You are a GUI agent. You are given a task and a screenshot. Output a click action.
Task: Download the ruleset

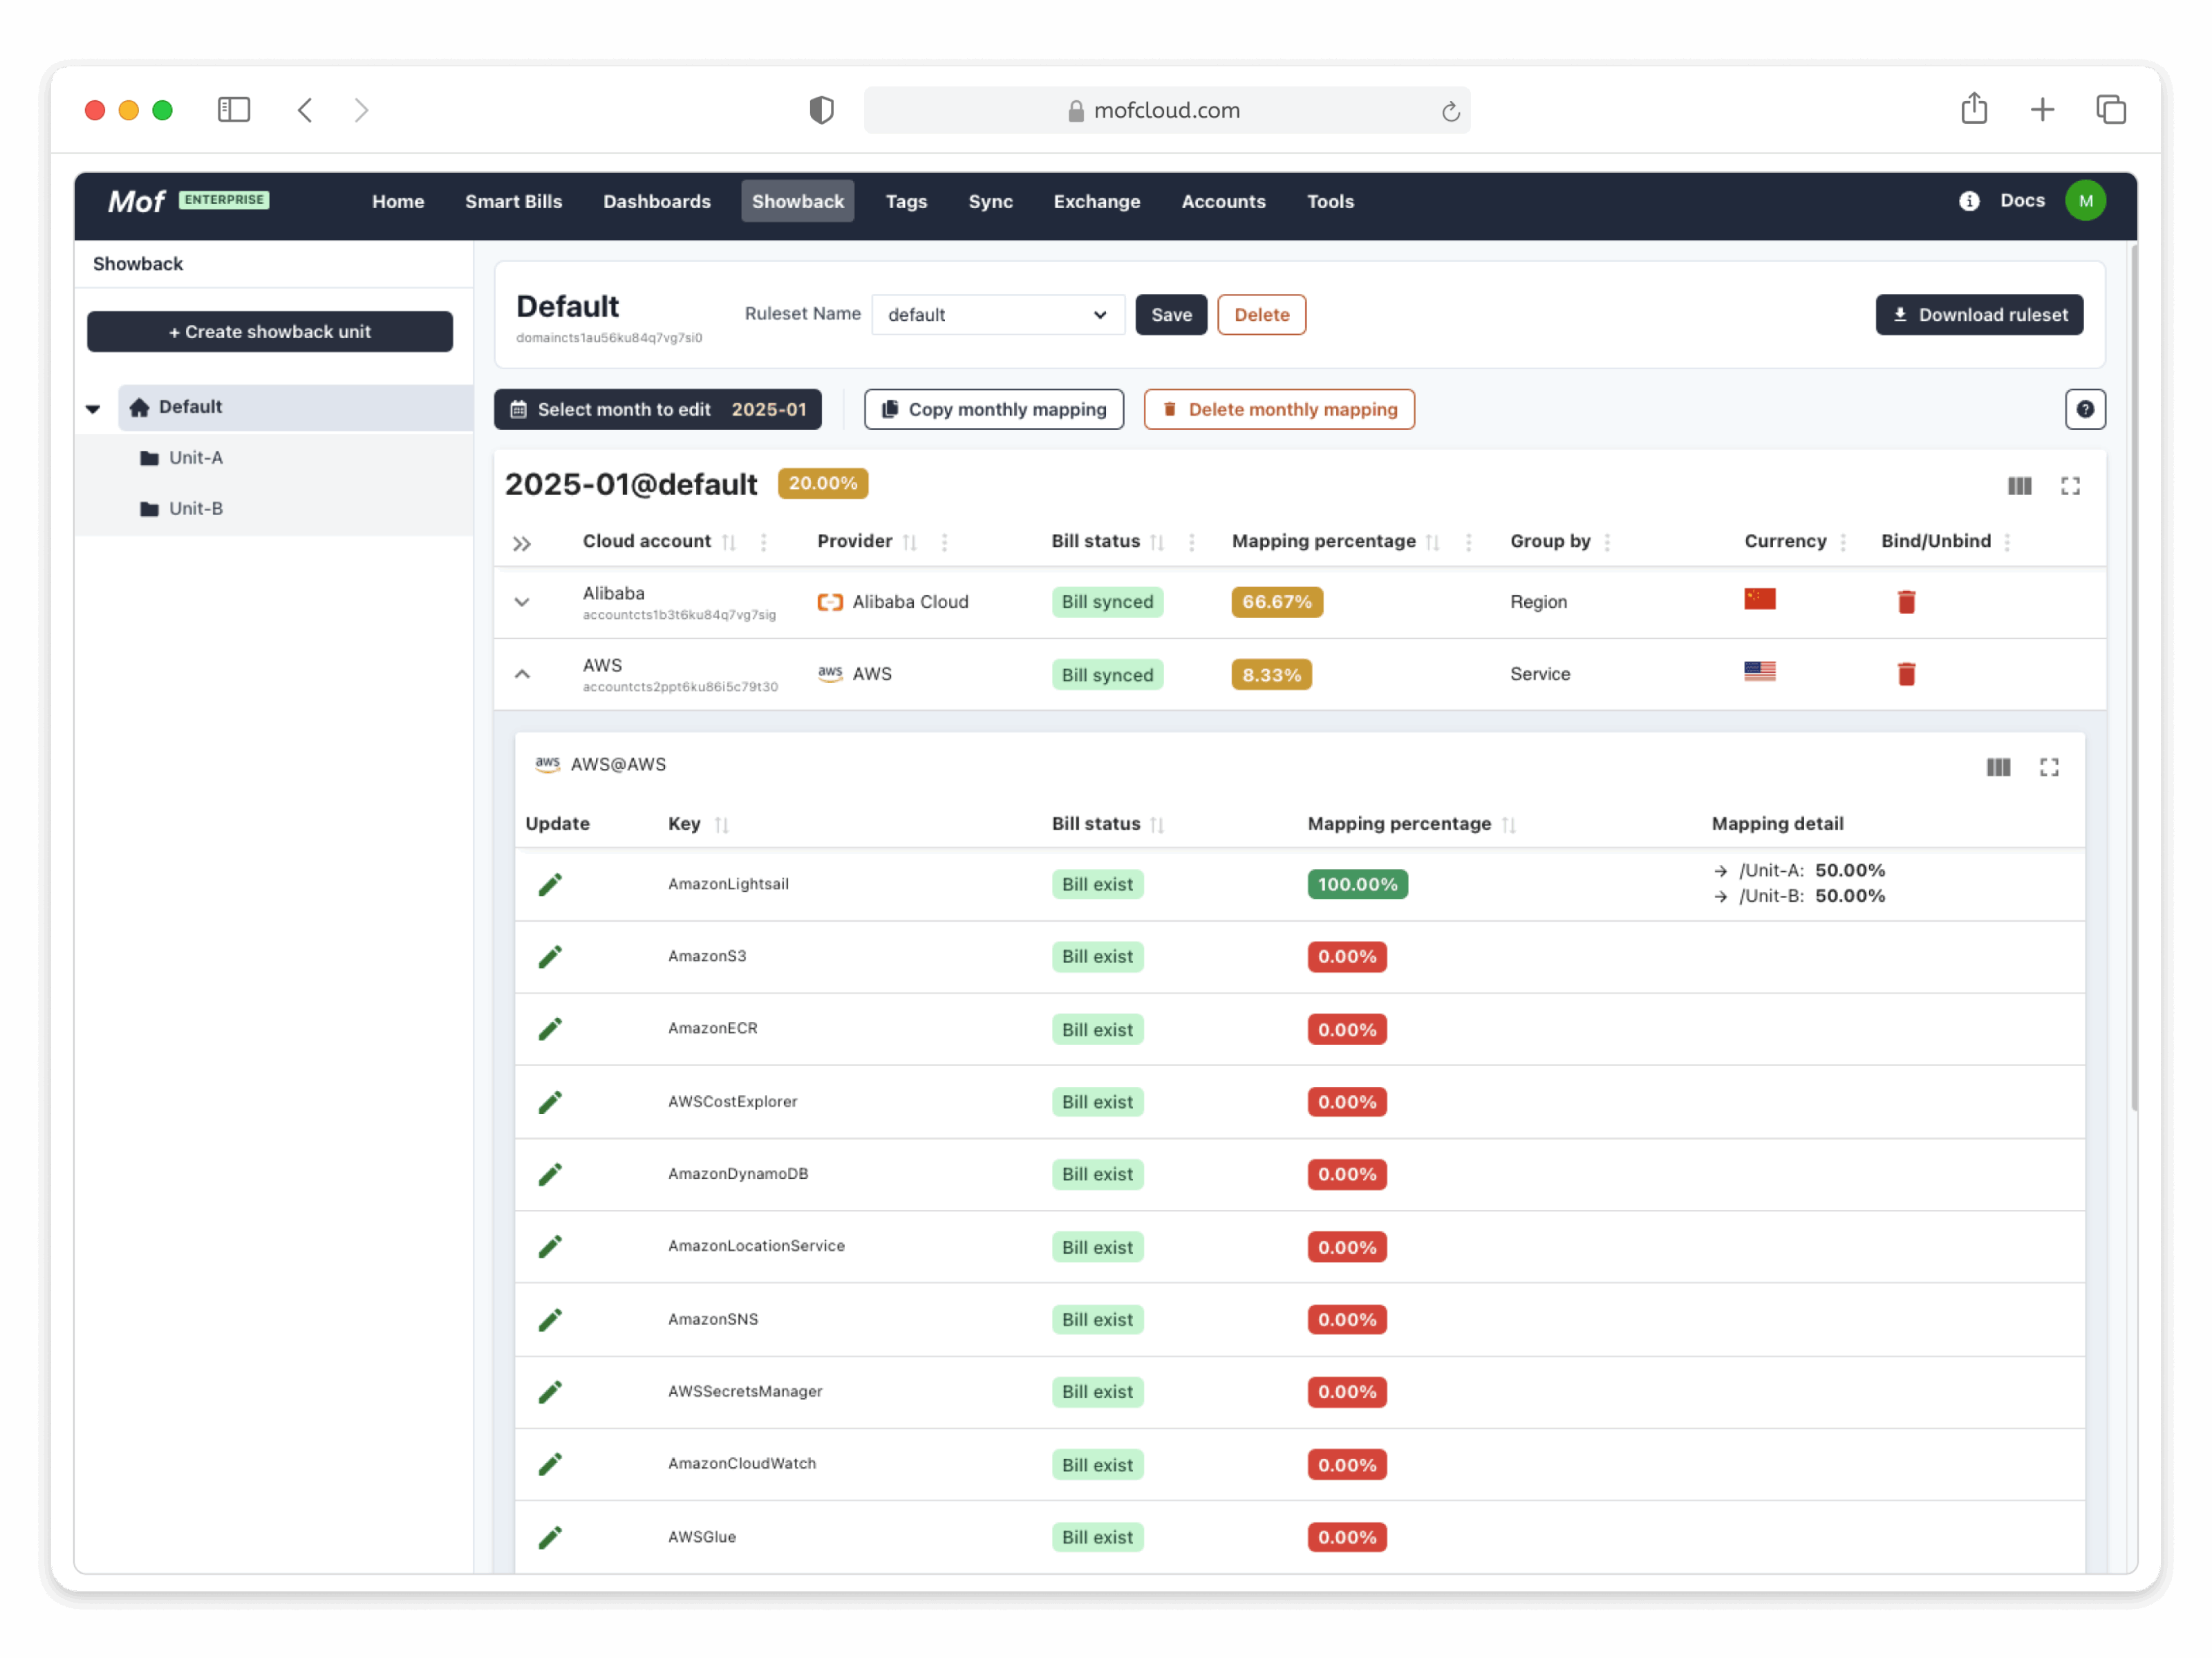click(x=1979, y=315)
